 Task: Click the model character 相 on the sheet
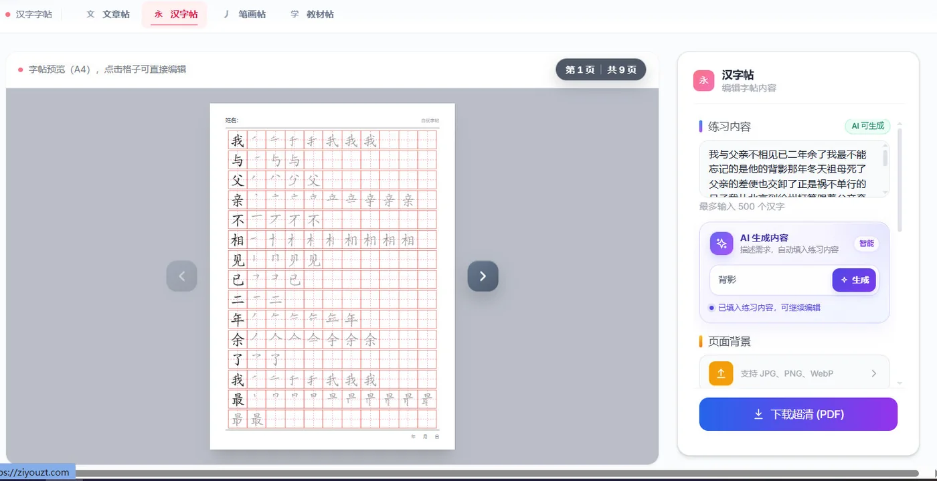[x=238, y=240]
